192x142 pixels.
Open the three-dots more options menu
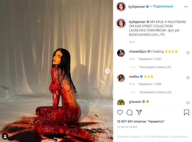(186, 7)
